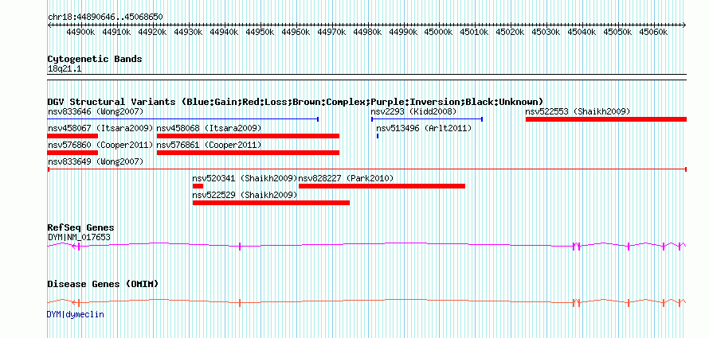This screenshot has width=709, height=338.
Task: Select the nsv576861 (Cooper2011) loss bar
Action: (x=248, y=153)
